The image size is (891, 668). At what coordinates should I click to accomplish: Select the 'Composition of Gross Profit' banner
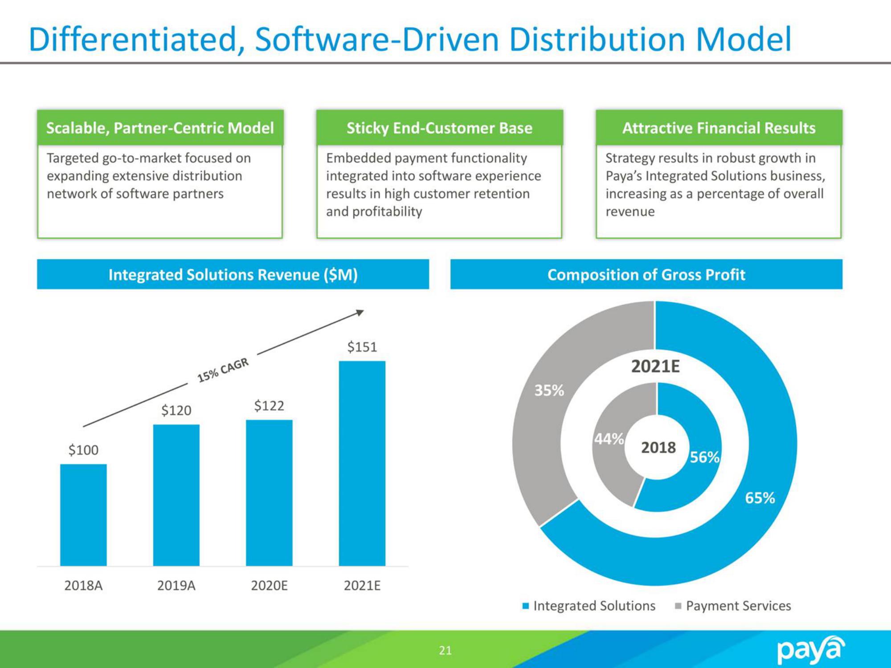click(646, 274)
